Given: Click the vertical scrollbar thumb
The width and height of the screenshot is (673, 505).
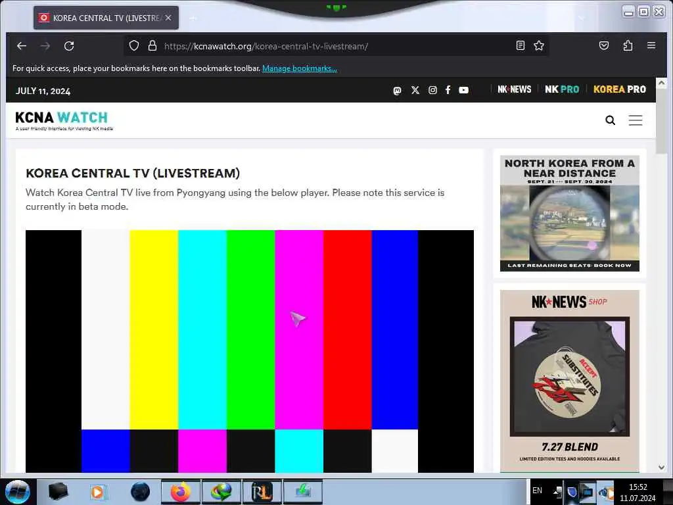Looking at the screenshot, I should pyautogui.click(x=661, y=121).
